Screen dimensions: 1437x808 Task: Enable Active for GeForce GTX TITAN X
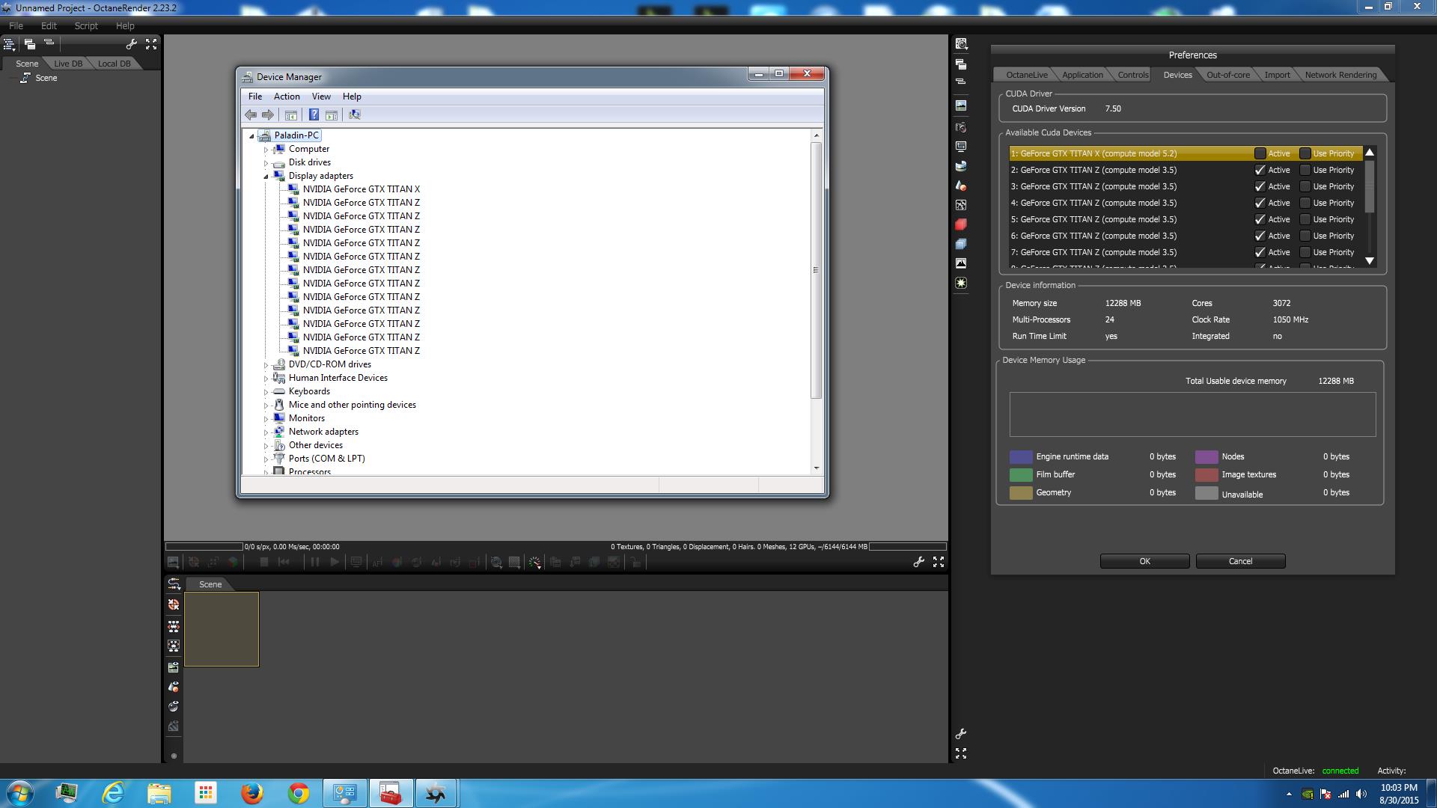click(1260, 153)
